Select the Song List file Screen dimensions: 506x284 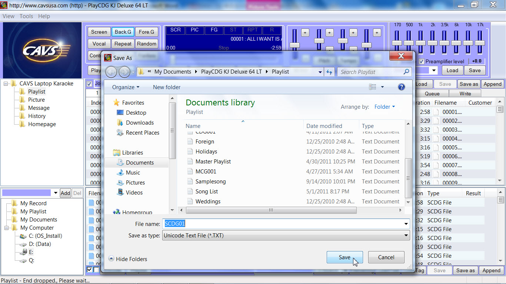(x=207, y=192)
